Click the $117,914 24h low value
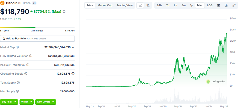 [4, 31]
